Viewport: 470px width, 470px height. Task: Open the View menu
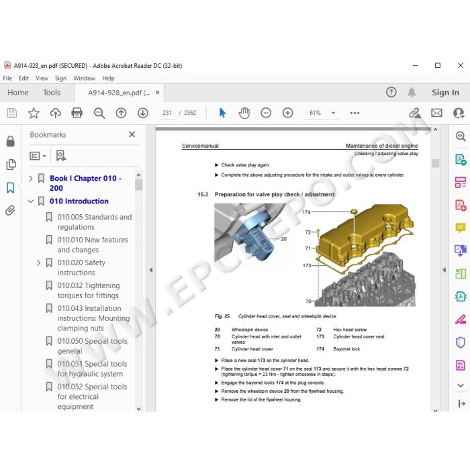(42, 79)
